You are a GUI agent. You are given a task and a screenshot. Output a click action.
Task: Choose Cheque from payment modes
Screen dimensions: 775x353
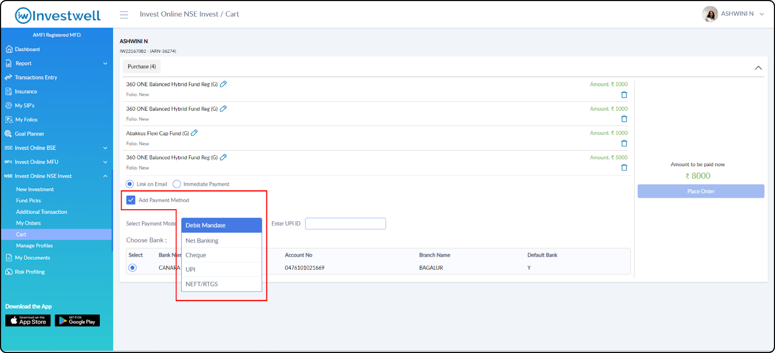pos(221,255)
